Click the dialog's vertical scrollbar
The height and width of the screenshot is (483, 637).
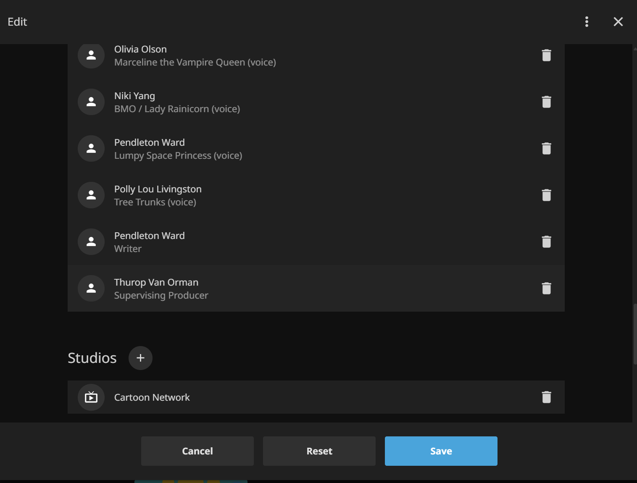click(634, 334)
